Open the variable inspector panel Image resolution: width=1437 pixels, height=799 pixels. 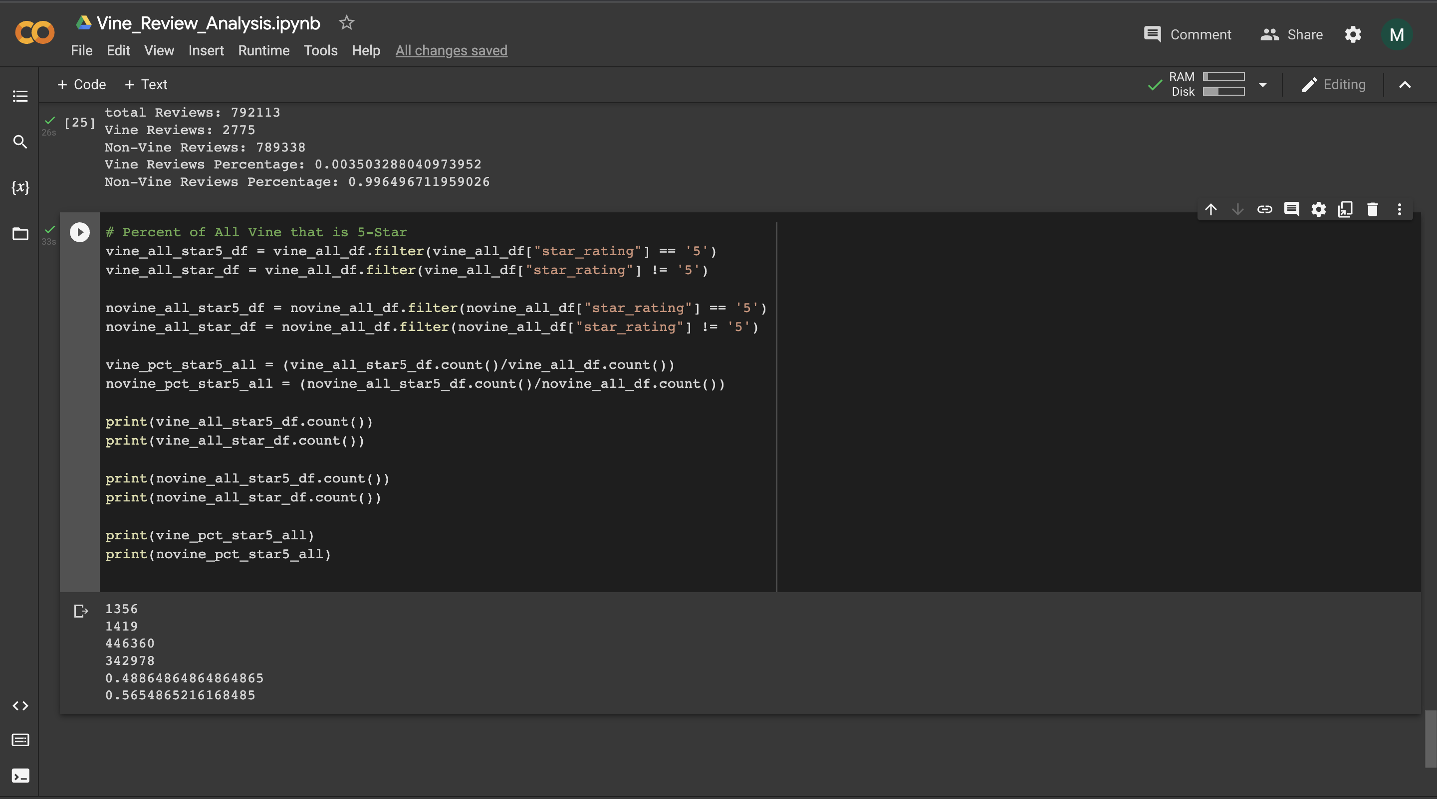point(20,188)
